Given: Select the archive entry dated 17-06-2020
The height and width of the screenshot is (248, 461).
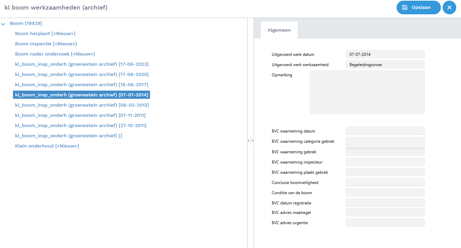Looking at the screenshot, I should 81,74.
